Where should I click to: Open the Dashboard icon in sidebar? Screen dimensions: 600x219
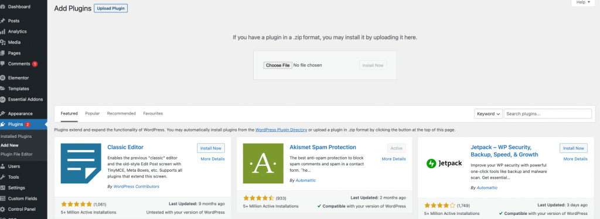click(x=3, y=6)
